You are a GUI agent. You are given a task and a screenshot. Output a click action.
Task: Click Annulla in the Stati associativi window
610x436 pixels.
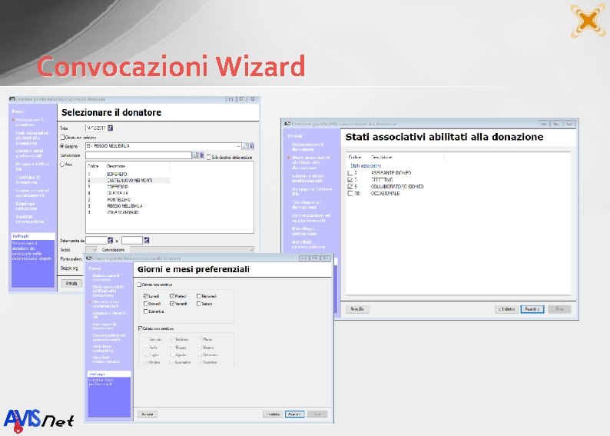tap(357, 309)
